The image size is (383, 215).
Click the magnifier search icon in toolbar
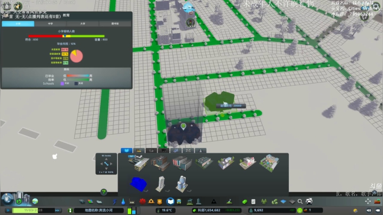300,202
